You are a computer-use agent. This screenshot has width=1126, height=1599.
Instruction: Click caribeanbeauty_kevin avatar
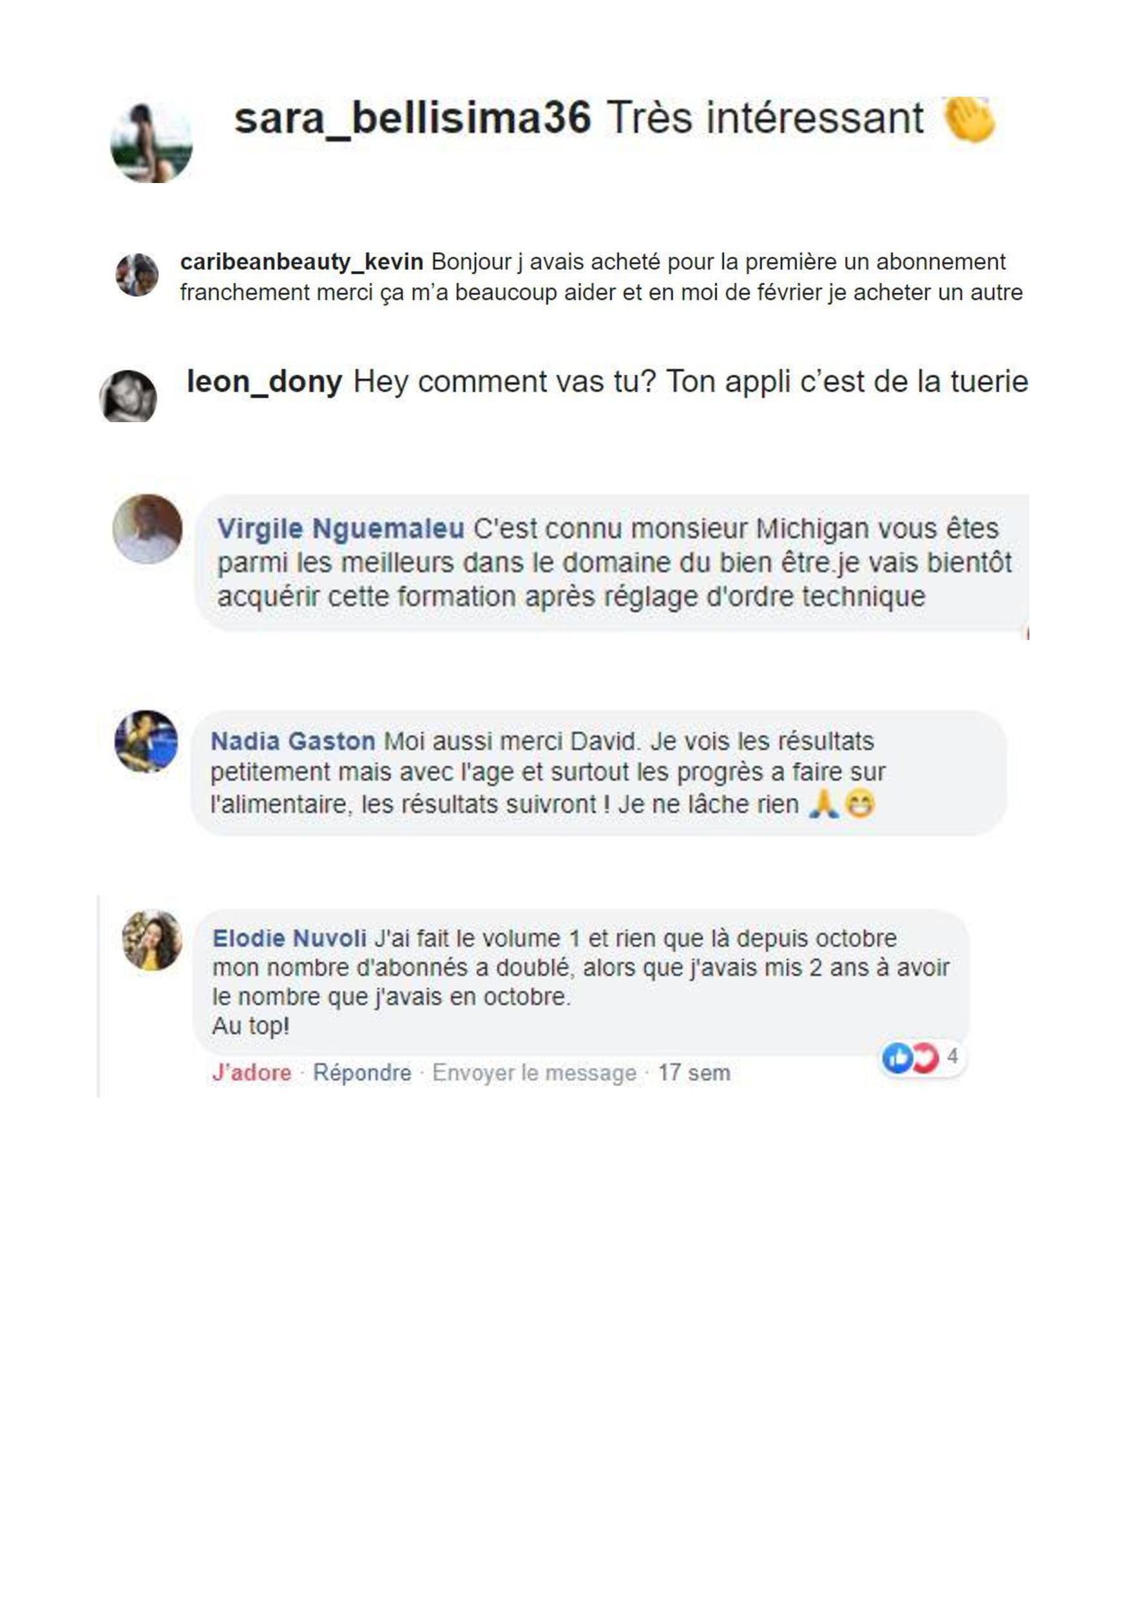pos(137,275)
